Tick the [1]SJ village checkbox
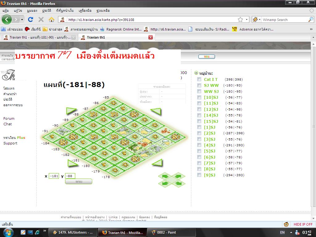The width and height of the screenshot is (316, 237). (199, 127)
